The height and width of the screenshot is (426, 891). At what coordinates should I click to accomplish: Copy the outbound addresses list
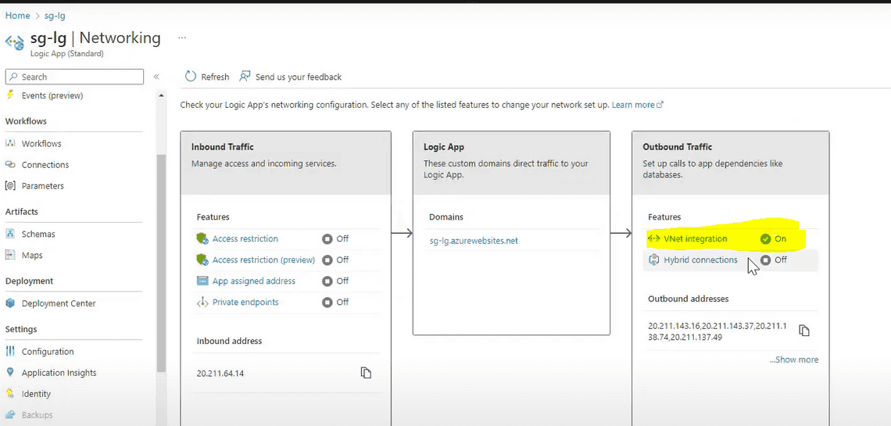point(804,330)
